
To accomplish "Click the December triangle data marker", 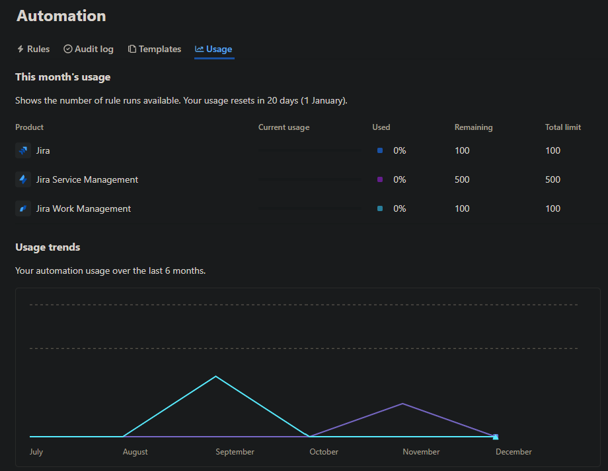I will pyautogui.click(x=496, y=437).
